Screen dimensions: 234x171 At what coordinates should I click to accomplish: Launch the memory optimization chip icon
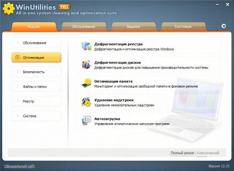pyautogui.click(x=86, y=83)
